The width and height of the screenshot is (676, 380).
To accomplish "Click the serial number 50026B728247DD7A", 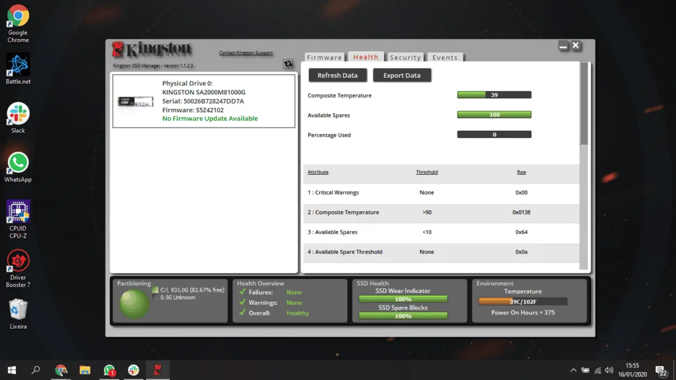I will pos(214,101).
